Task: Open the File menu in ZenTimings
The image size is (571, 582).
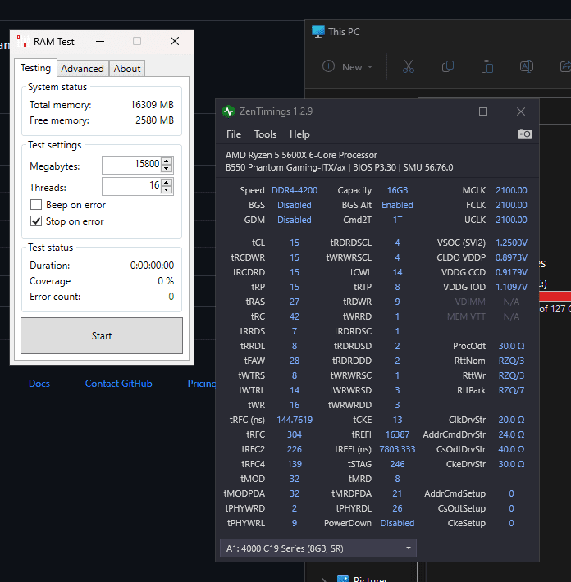Action: 234,134
